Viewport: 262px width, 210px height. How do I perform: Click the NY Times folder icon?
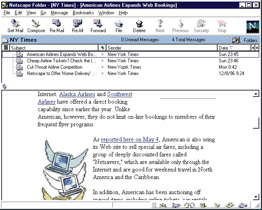(5, 40)
